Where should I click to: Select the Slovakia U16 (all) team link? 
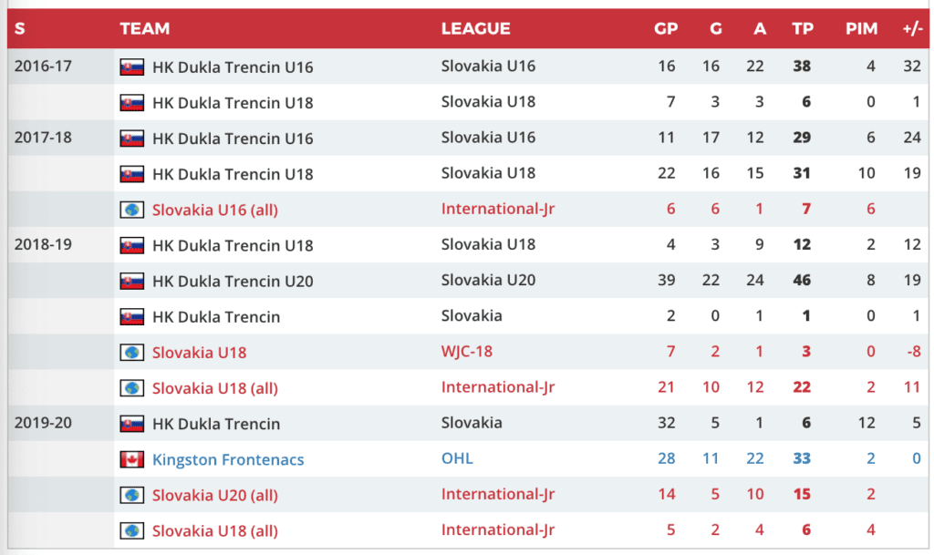point(215,210)
